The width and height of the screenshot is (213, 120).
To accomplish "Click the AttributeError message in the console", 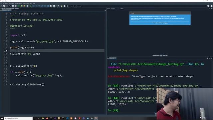I will [151, 76].
